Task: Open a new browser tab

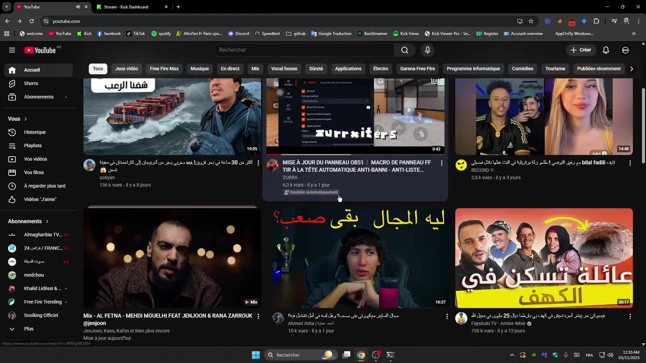Action: tap(178, 7)
